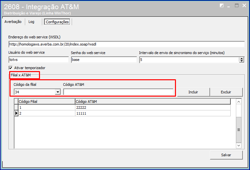
Task: Click the grid scrollbar down arrow
Action: point(239,145)
